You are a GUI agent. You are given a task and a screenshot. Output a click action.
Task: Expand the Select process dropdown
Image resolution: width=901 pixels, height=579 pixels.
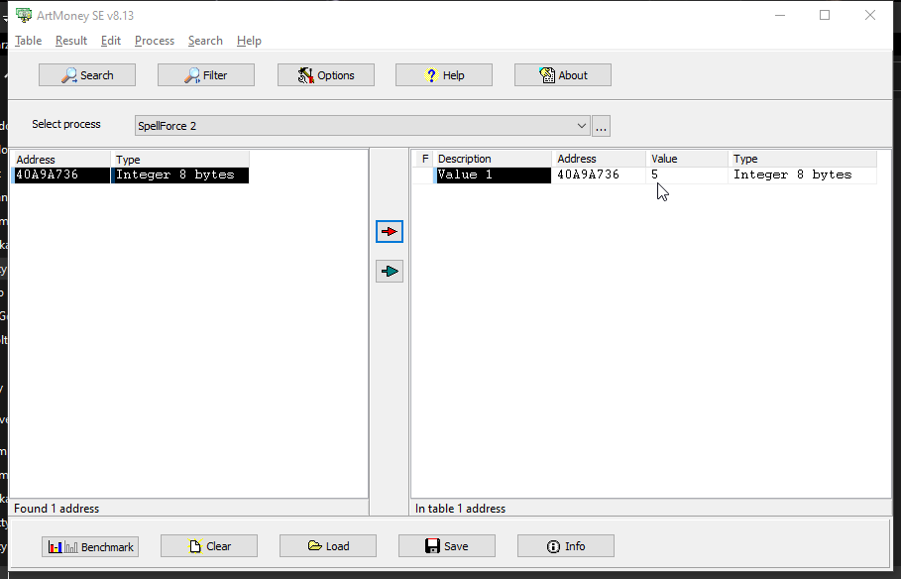[x=582, y=126]
